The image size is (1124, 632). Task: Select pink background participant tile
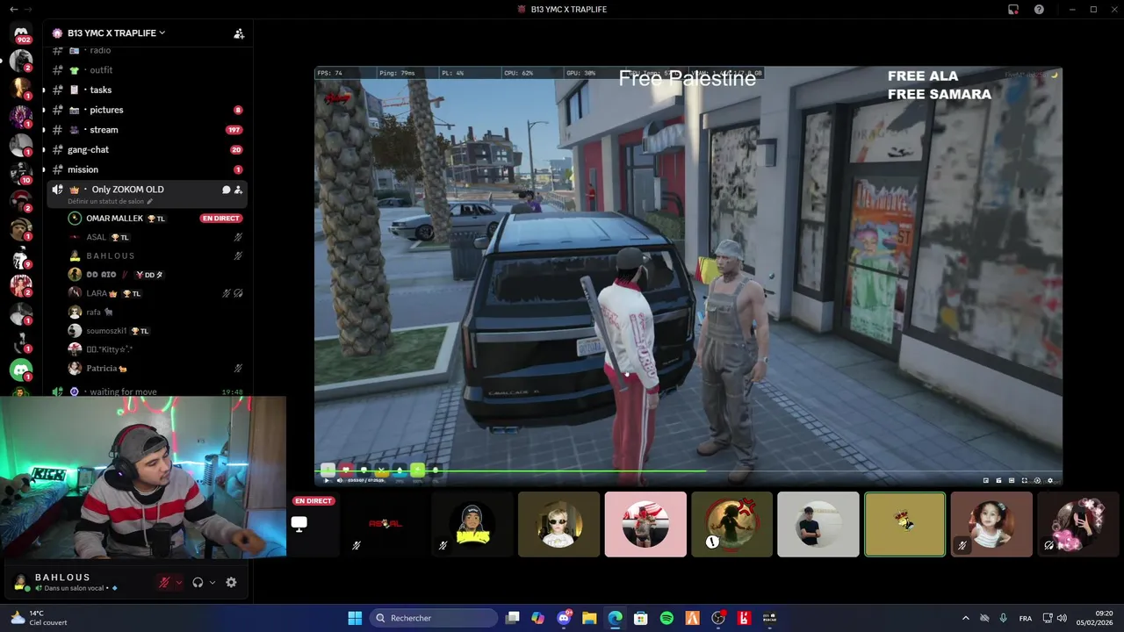[x=645, y=524]
